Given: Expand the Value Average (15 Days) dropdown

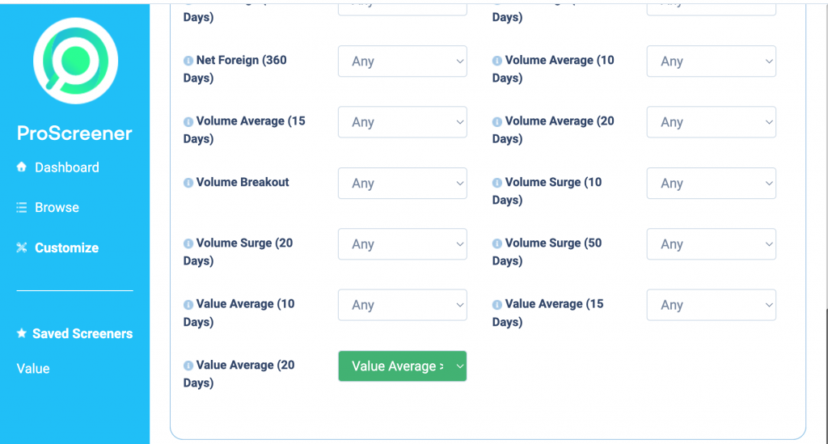Looking at the screenshot, I should click(x=712, y=305).
